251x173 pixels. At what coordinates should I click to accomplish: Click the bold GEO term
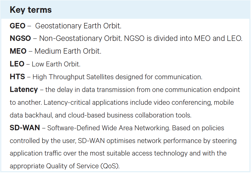click(17, 26)
